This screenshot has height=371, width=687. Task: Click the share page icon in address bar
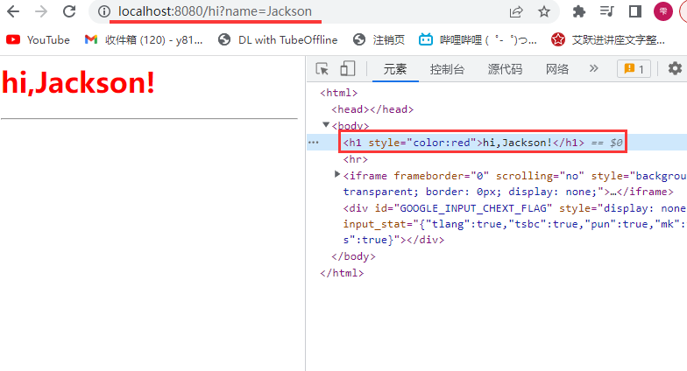(x=516, y=11)
